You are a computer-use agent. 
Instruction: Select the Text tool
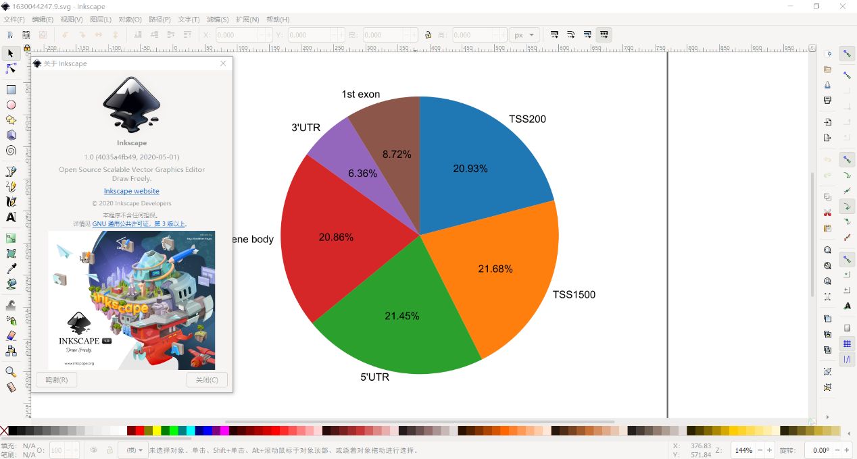coord(9,218)
